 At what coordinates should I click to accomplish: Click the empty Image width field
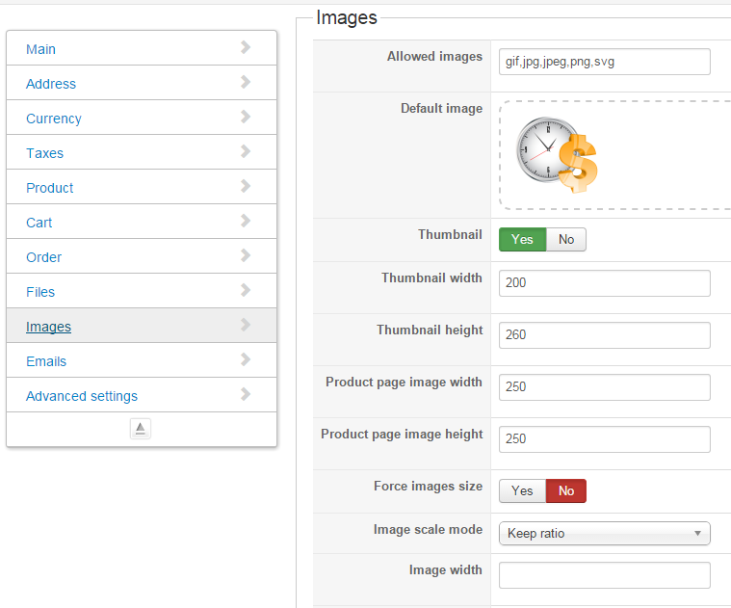604,575
